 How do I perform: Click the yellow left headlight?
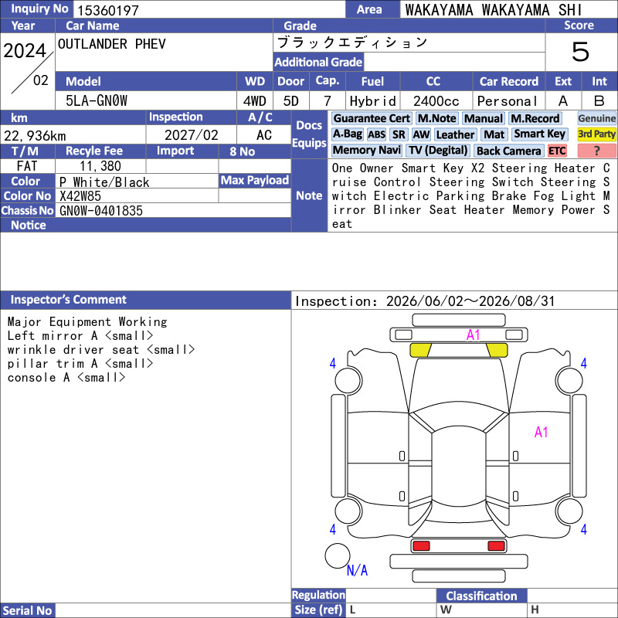pyautogui.click(x=420, y=351)
